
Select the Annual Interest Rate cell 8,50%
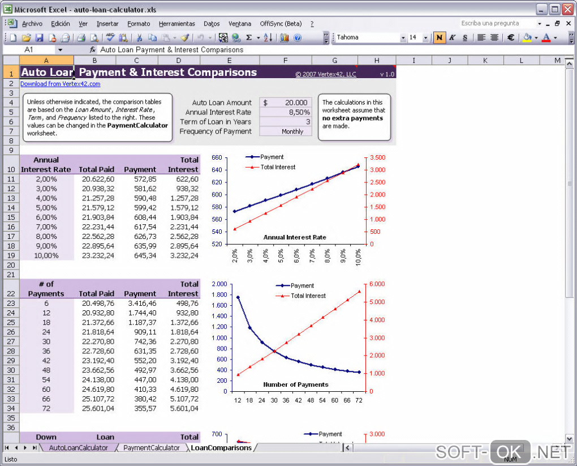pyautogui.click(x=286, y=112)
